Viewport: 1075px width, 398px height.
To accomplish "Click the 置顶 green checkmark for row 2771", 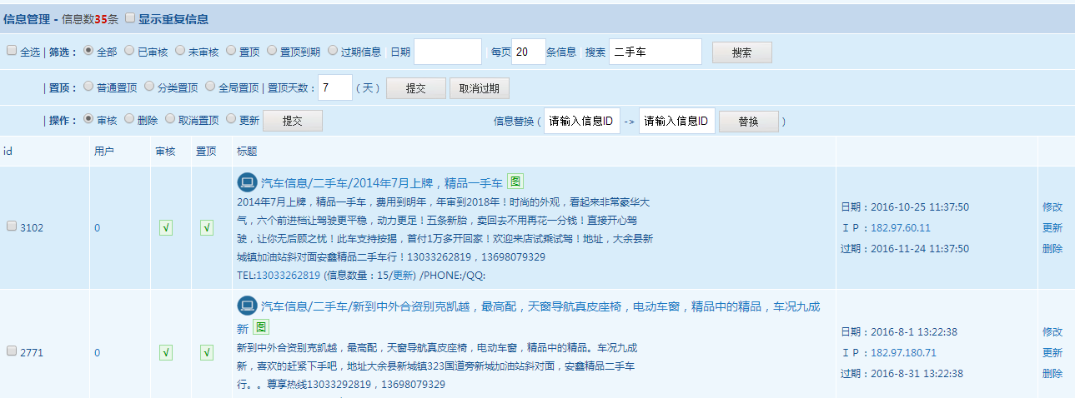I will 207,353.
